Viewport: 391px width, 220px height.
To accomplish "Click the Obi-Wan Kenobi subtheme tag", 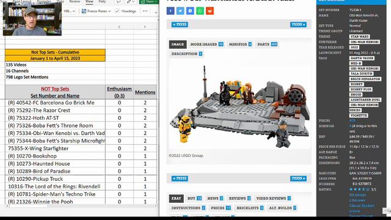I will tap(365, 42).
